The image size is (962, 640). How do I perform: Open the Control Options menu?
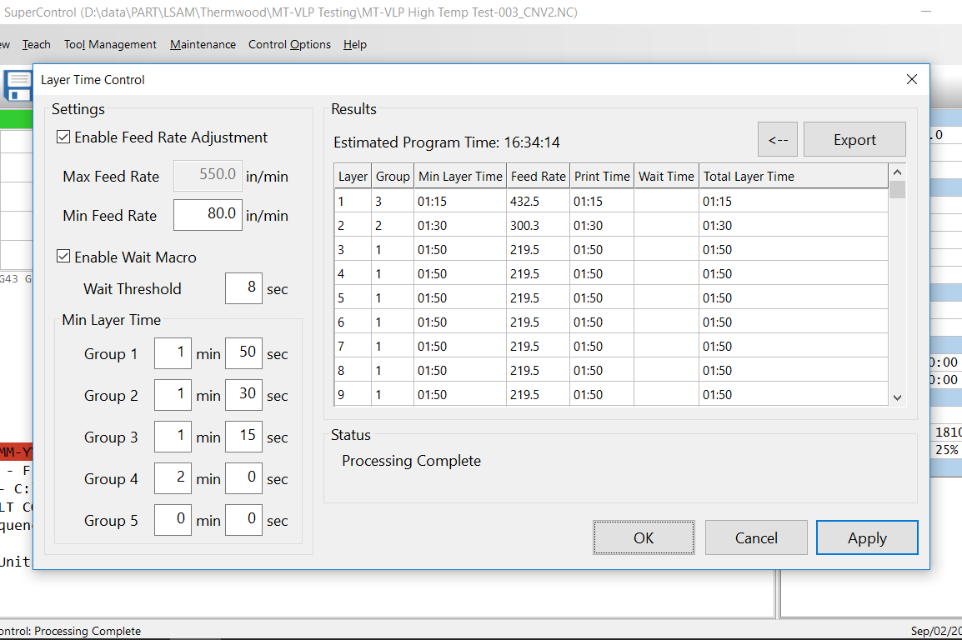289,44
